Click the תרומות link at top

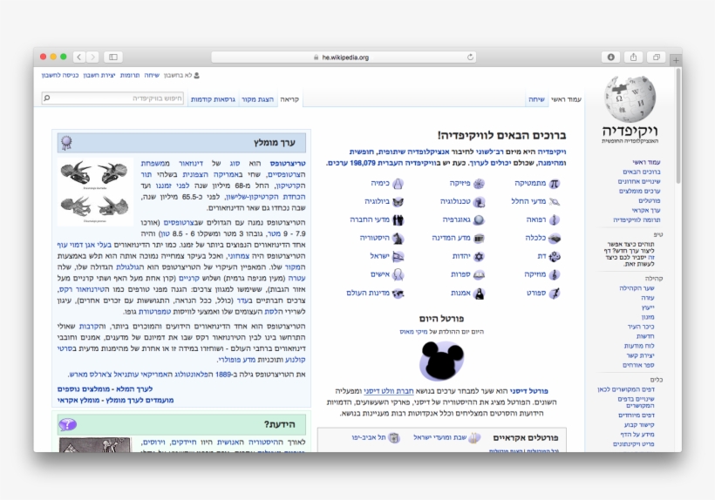(130, 75)
